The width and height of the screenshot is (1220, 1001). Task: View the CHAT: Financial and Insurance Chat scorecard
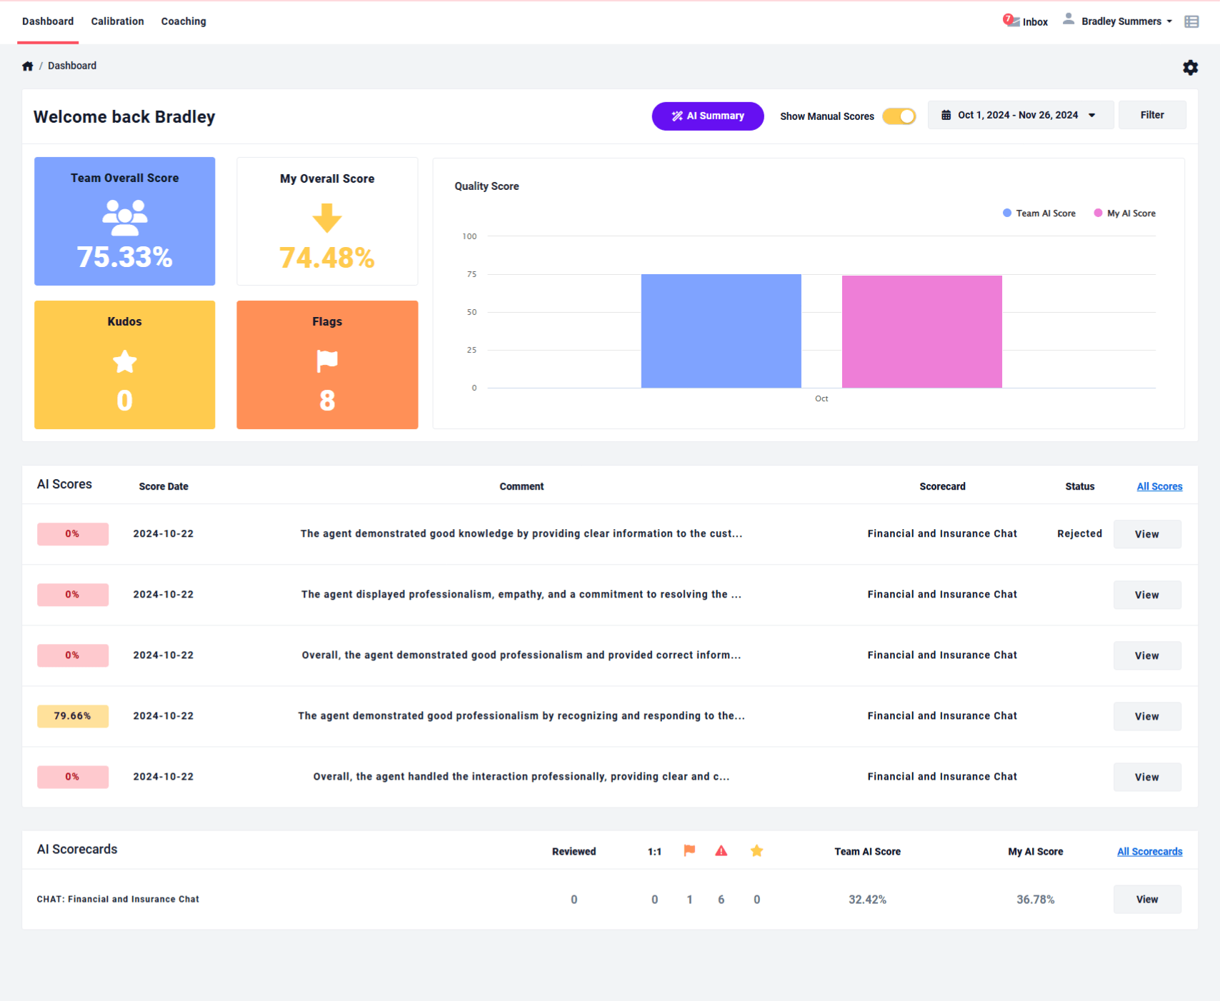(x=1147, y=900)
